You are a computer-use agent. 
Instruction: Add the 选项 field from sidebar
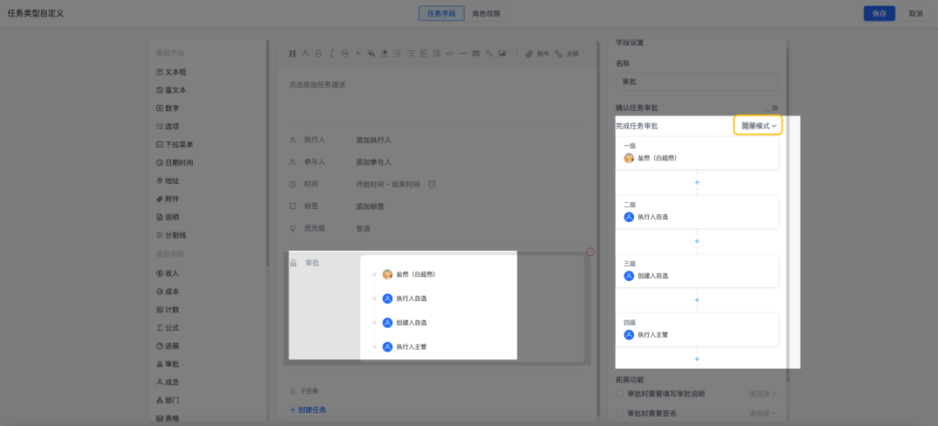click(x=168, y=126)
